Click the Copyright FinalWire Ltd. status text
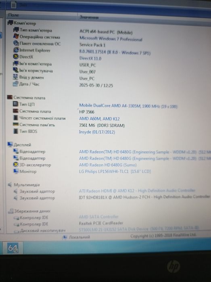The image size is (211, 282). pyautogui.click(x=163, y=235)
